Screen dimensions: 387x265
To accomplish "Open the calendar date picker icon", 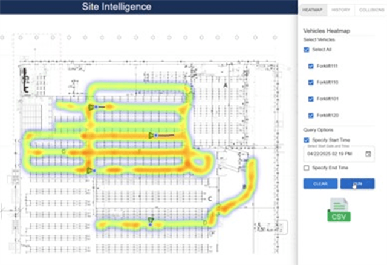I will click(x=368, y=154).
